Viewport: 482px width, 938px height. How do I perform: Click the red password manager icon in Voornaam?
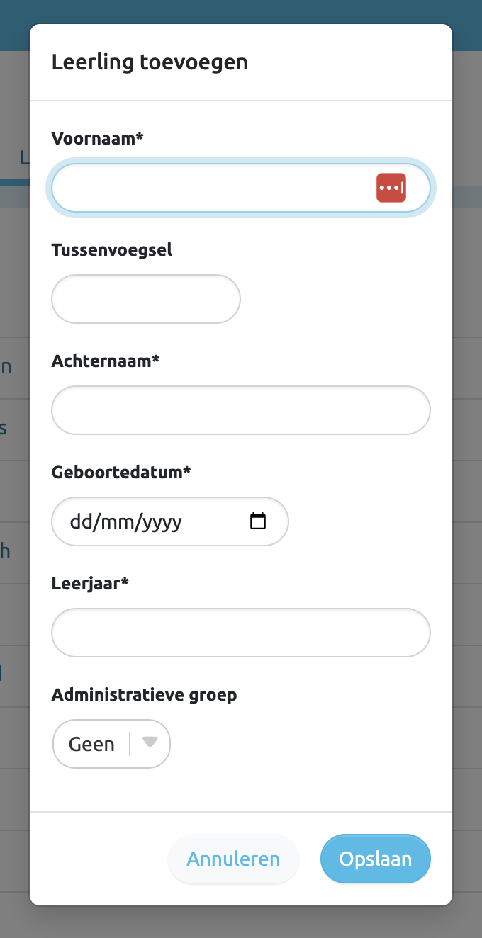[391, 187]
